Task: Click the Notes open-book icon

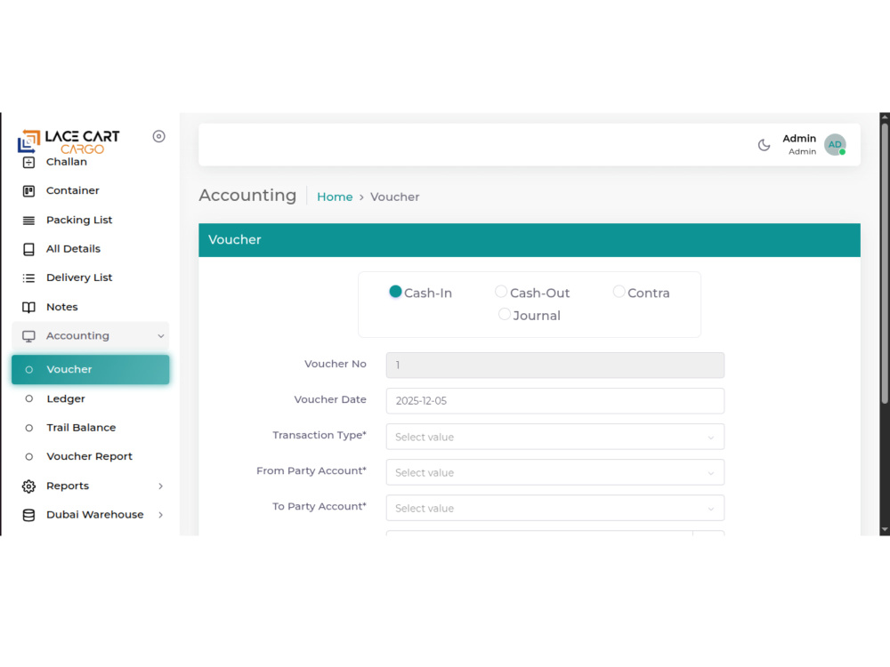Action: pos(29,308)
